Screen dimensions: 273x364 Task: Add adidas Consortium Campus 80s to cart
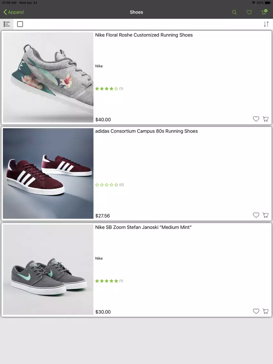point(266,215)
